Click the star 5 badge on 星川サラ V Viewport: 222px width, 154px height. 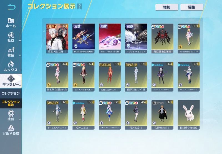click(x=180, y=47)
